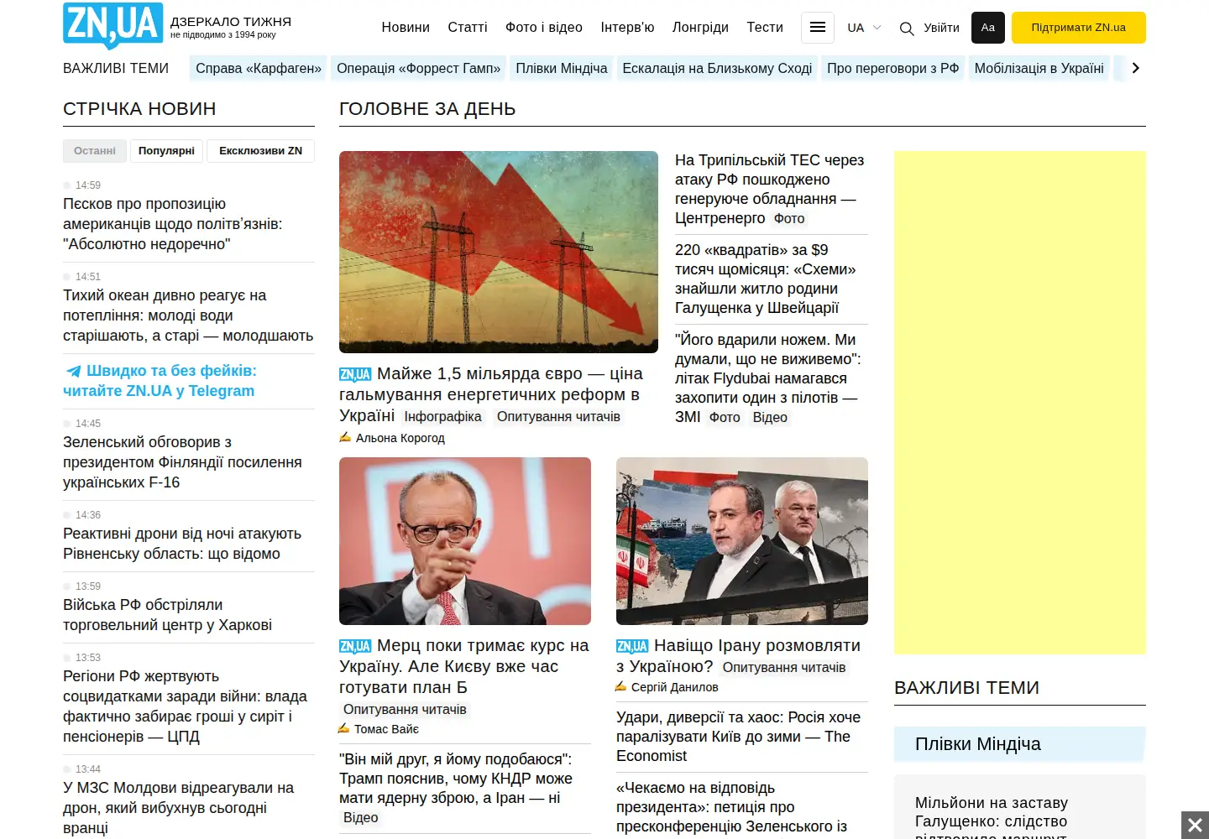Switch to the Популярні news tab
Image resolution: width=1209 pixels, height=839 pixels.
coord(166,151)
